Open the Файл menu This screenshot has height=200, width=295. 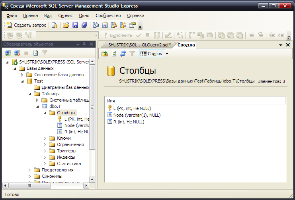tap(12, 15)
